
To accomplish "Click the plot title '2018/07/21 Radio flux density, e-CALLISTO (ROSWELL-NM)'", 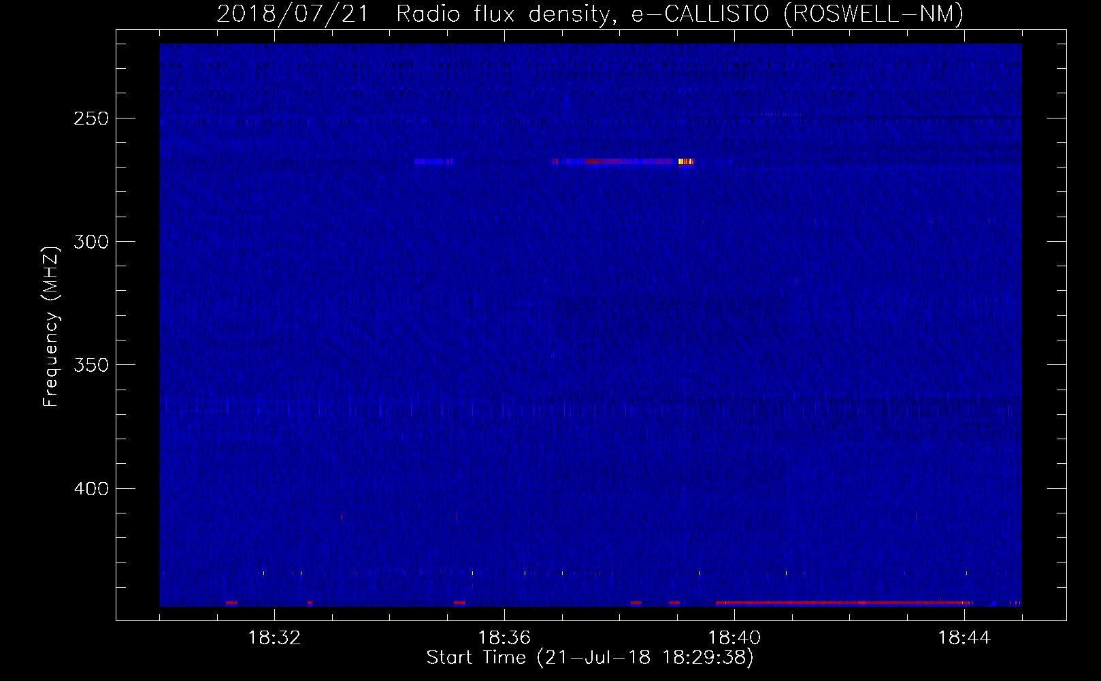I will [x=590, y=14].
